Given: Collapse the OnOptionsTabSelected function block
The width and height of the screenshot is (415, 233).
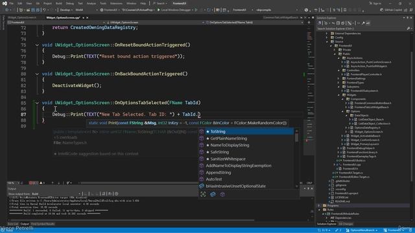Looking at the screenshot, I should (x=37, y=103).
